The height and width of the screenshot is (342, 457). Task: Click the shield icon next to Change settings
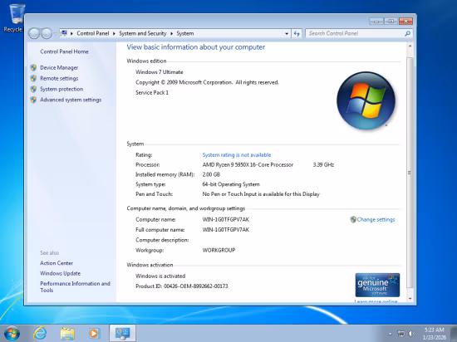click(353, 219)
